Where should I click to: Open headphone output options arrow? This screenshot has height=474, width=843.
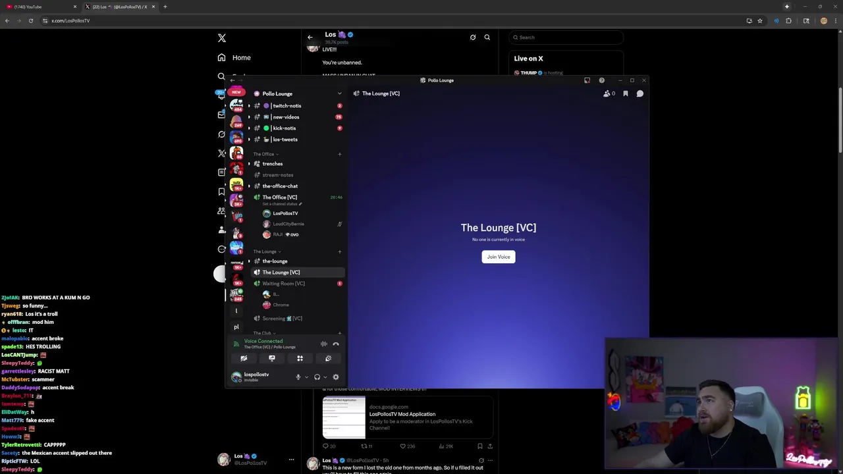tap(325, 377)
